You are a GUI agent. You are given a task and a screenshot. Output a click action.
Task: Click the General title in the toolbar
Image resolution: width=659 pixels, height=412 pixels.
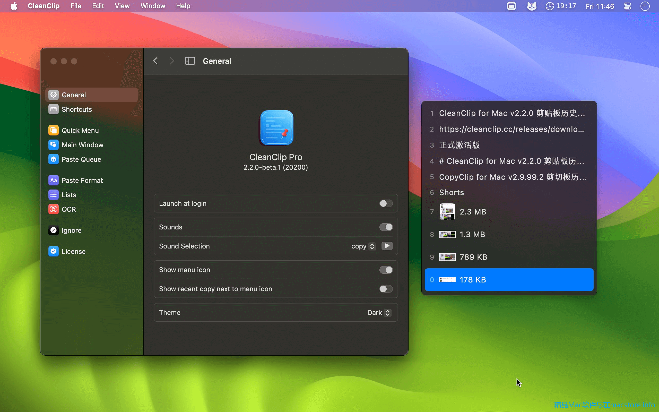pyautogui.click(x=217, y=61)
